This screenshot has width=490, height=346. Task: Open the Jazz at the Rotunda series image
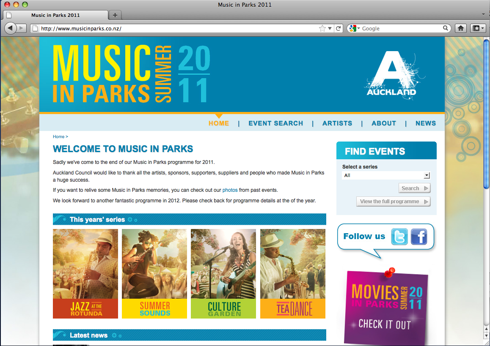85,274
